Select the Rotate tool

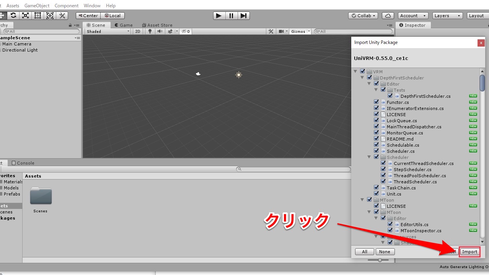point(13,16)
